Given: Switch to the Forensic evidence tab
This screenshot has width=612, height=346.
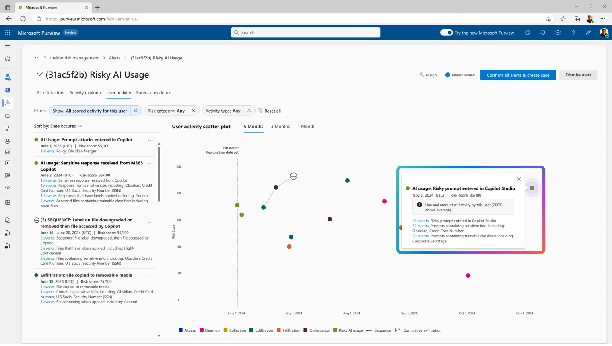Looking at the screenshot, I should 154,93.
